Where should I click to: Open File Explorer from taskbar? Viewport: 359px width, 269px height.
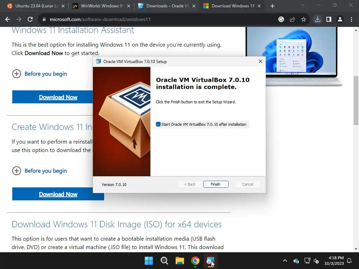click(180, 261)
